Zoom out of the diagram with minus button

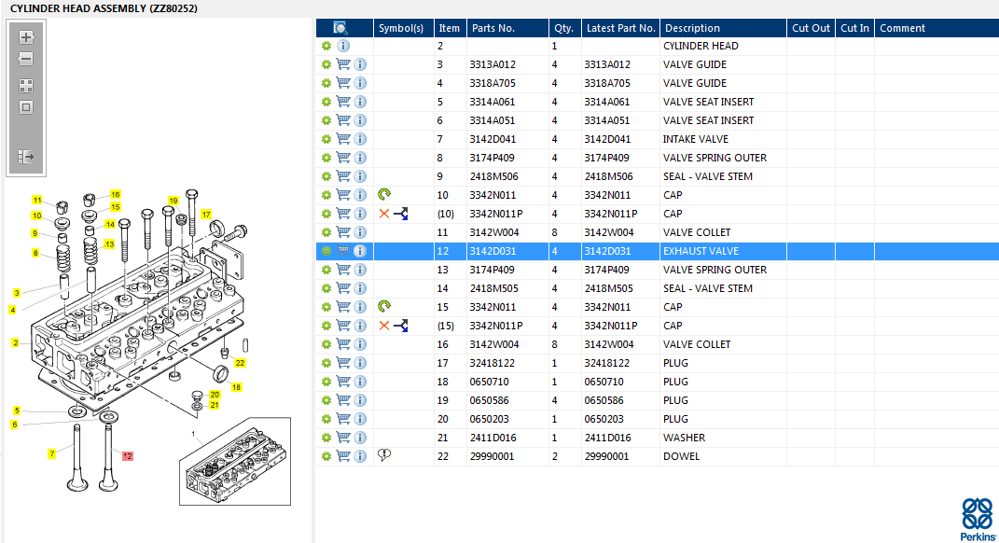coord(26,60)
